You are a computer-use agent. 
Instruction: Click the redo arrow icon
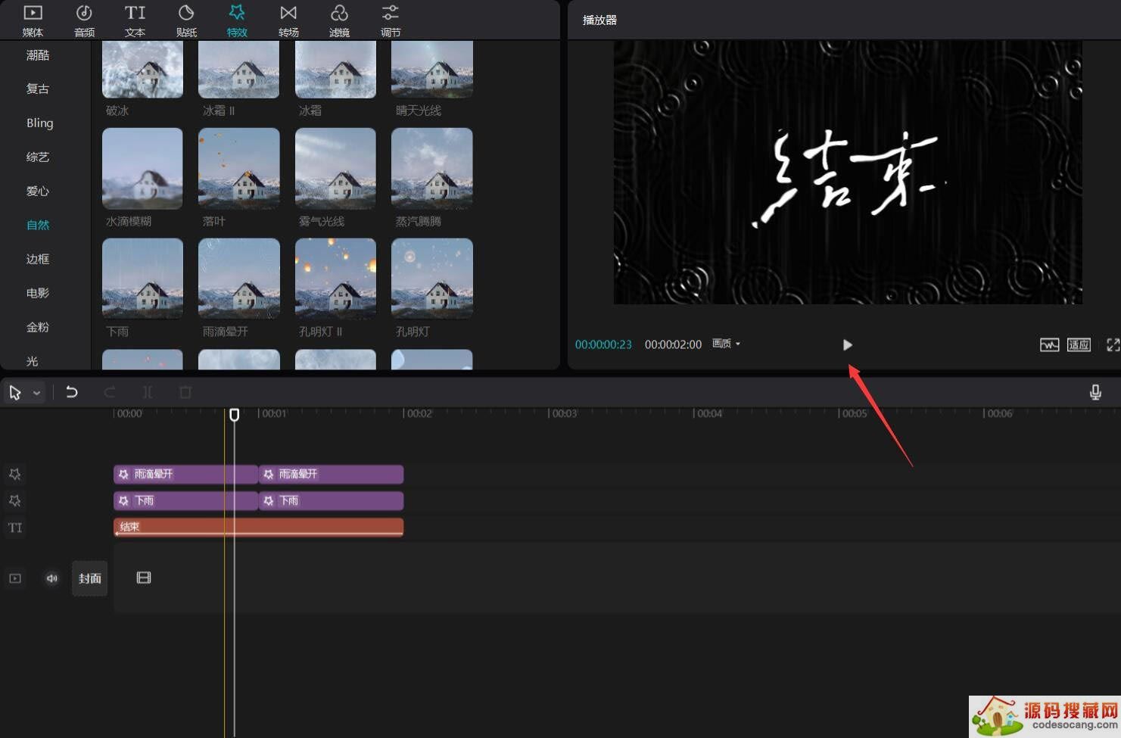click(x=110, y=392)
